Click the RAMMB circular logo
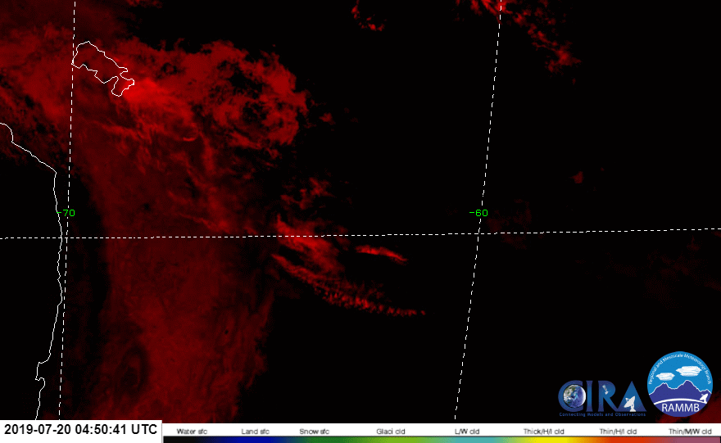721x443 pixels. pyautogui.click(x=680, y=385)
